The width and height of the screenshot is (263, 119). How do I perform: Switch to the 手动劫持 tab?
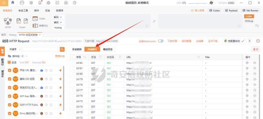pos(77,49)
